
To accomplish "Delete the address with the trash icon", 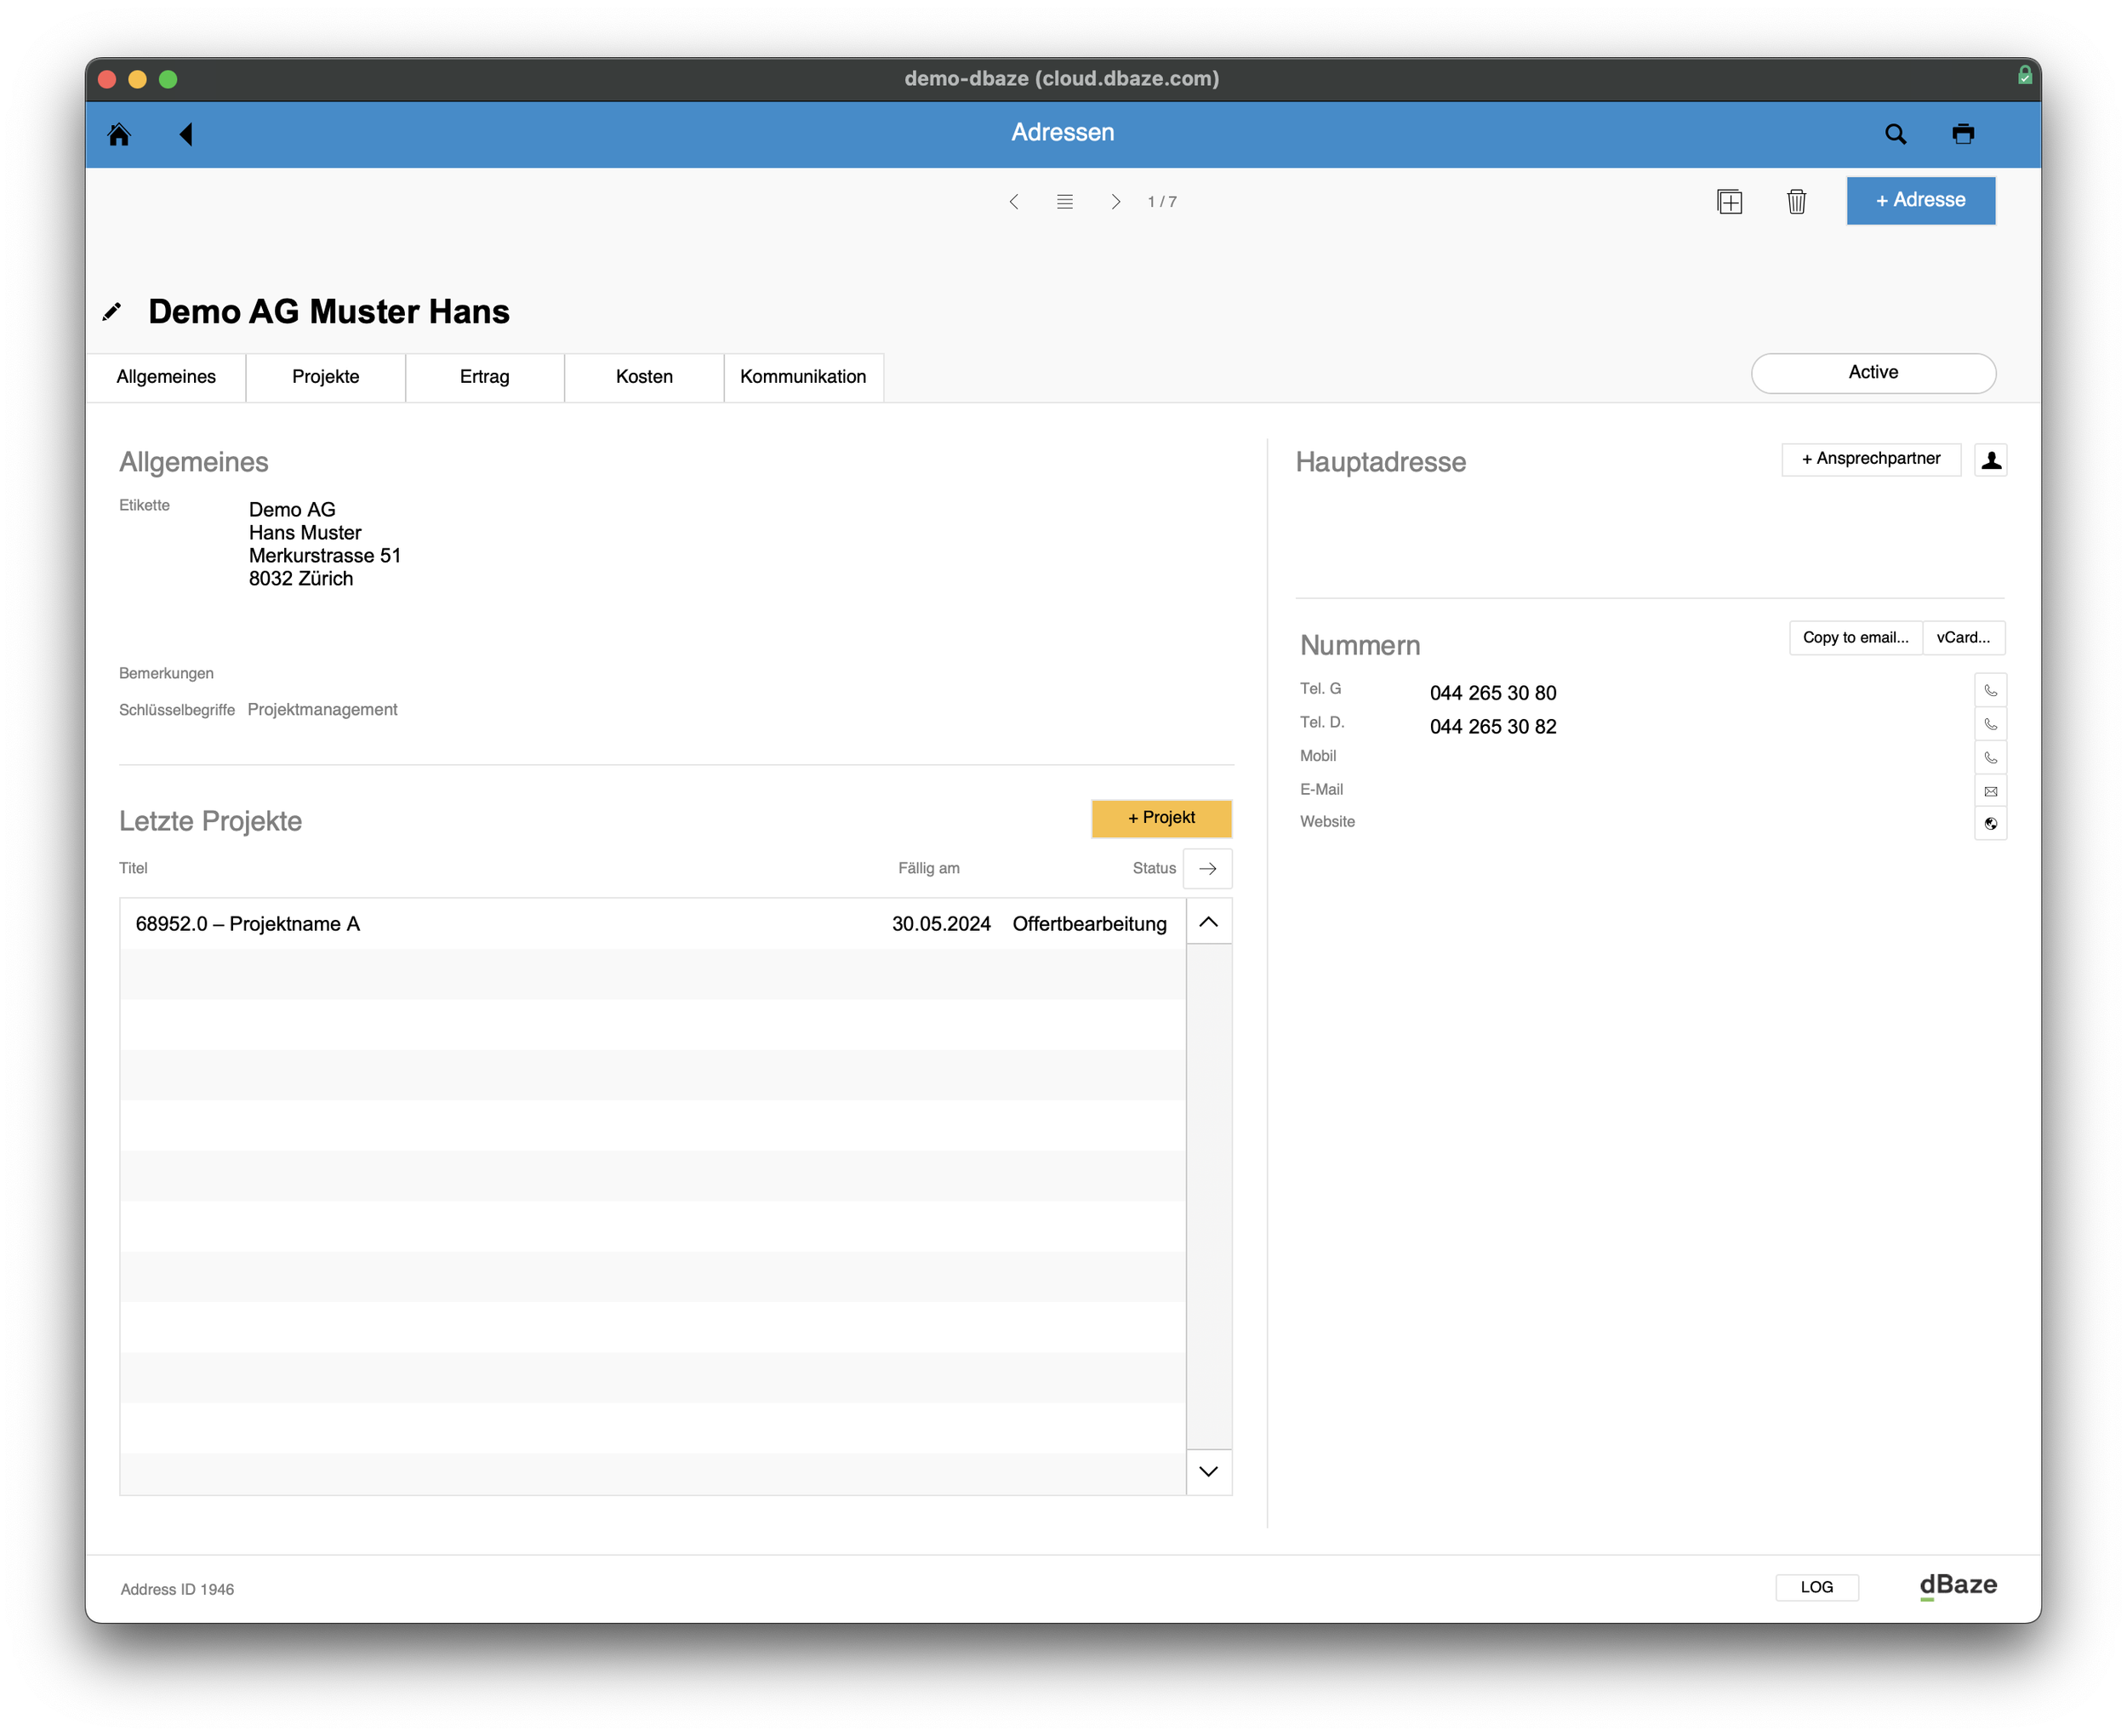I will tap(1796, 202).
